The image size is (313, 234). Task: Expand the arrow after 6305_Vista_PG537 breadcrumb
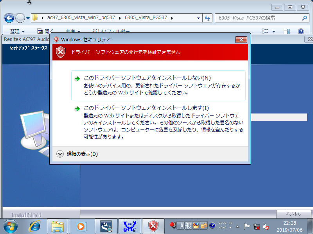[172, 18]
